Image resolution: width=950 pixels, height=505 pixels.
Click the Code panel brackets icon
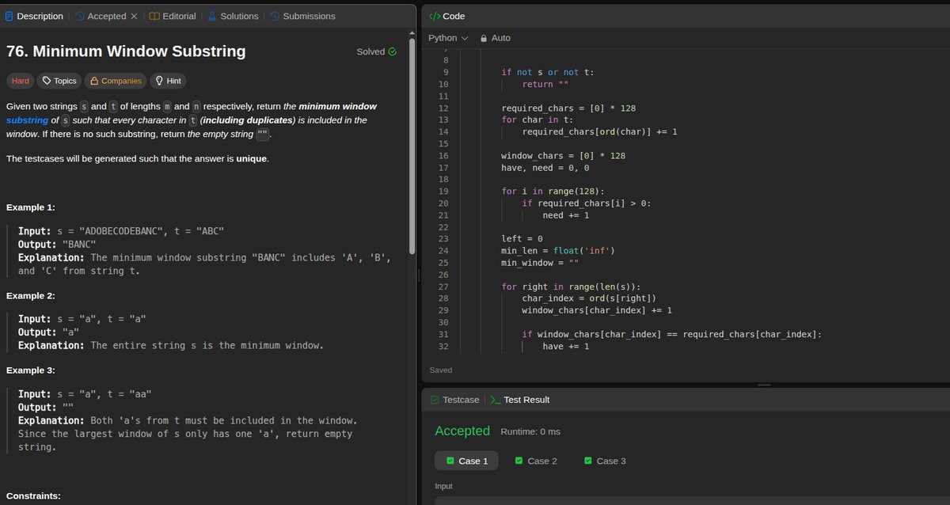pyautogui.click(x=434, y=16)
